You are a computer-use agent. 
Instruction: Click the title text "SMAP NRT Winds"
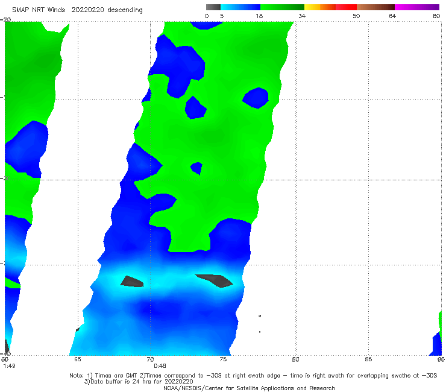click(39, 10)
